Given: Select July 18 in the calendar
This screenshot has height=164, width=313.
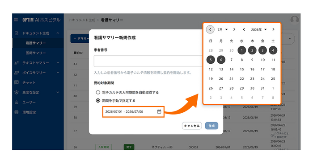Looking at the screenshot, I should [273, 69].
